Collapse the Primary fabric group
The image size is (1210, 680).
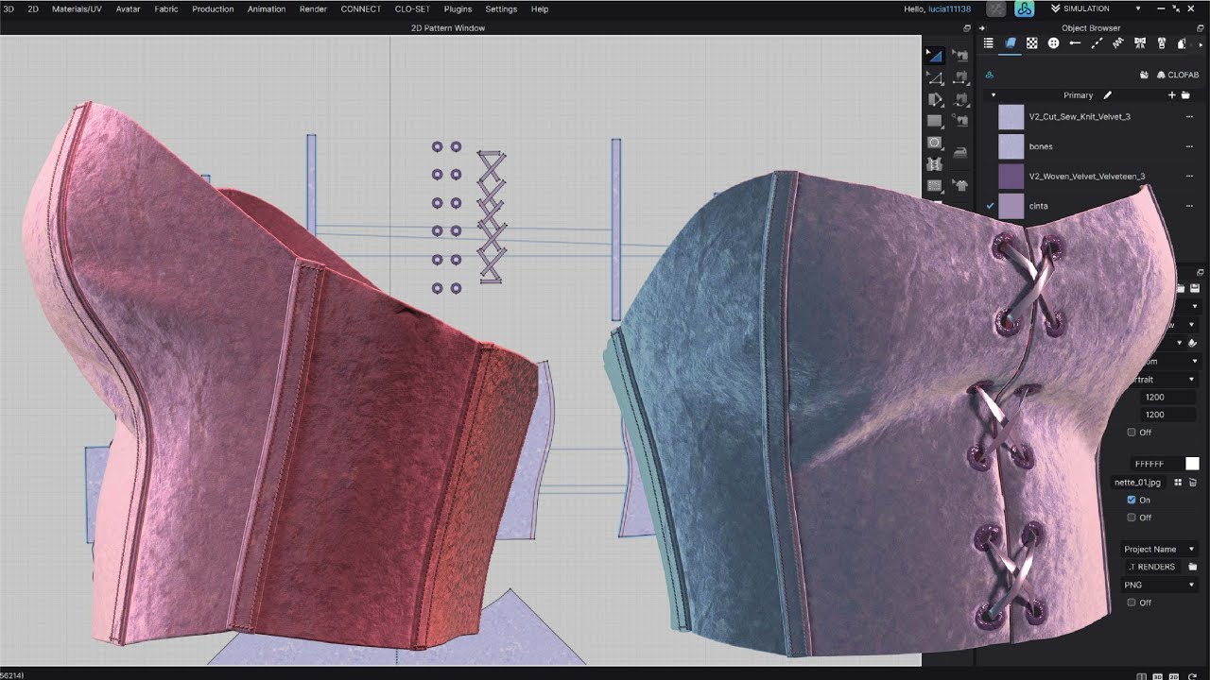[x=994, y=95]
